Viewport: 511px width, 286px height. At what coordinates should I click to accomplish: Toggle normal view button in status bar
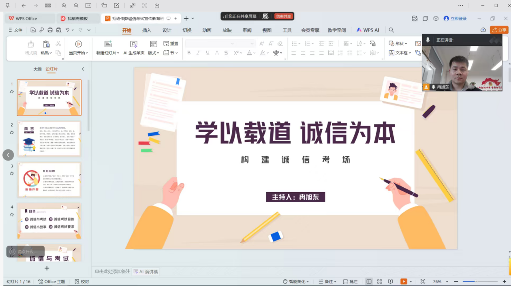point(369,282)
